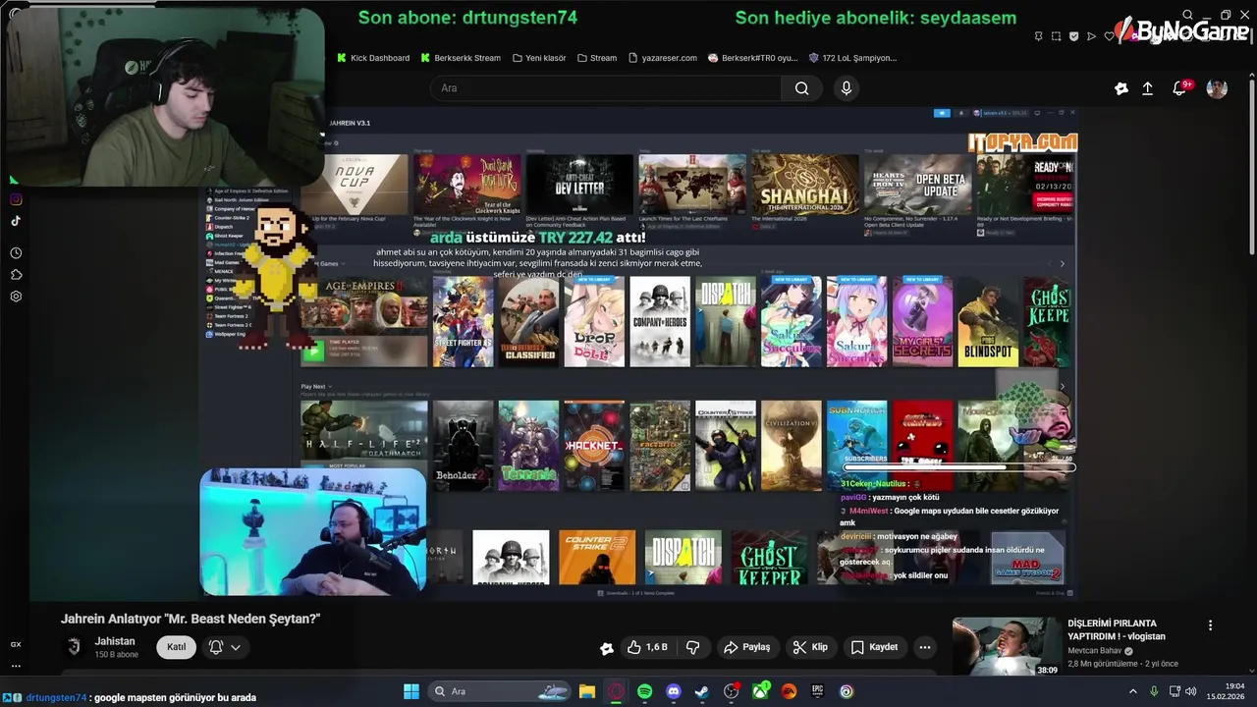Open more actions ellipsis beside Kaydet
The width and height of the screenshot is (1257, 707).
click(924, 647)
